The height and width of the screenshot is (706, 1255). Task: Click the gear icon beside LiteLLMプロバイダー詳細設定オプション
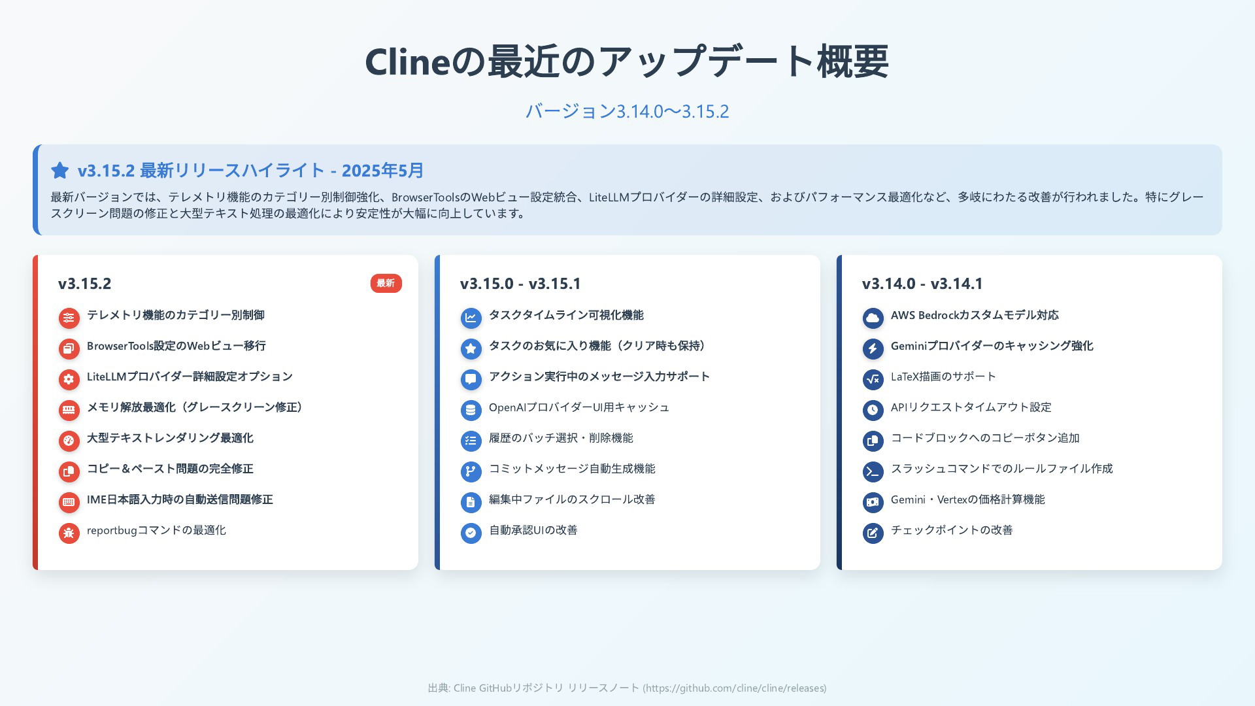tap(69, 379)
